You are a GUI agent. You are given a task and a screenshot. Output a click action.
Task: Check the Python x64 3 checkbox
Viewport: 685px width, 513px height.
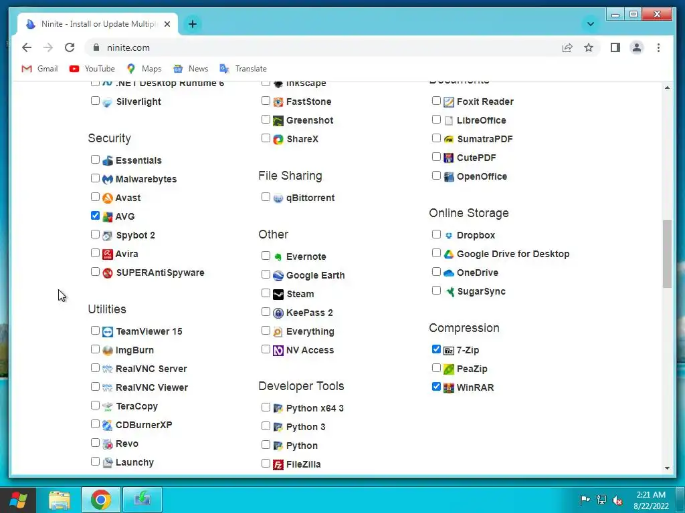266,407
